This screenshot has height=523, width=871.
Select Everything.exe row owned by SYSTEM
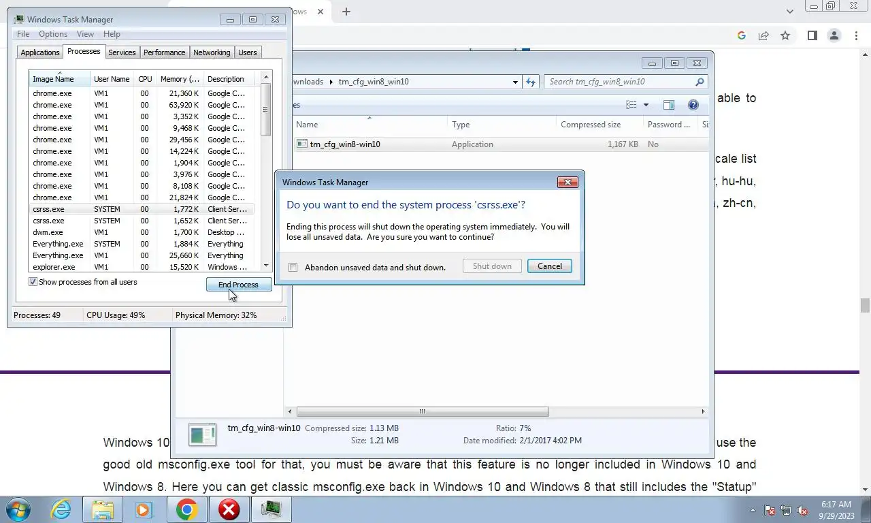pos(142,244)
